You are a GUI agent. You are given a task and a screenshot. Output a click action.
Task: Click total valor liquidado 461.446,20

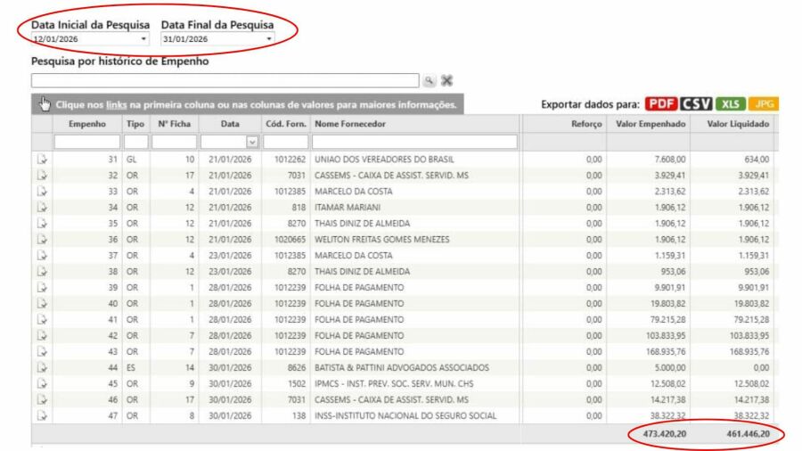click(x=748, y=433)
